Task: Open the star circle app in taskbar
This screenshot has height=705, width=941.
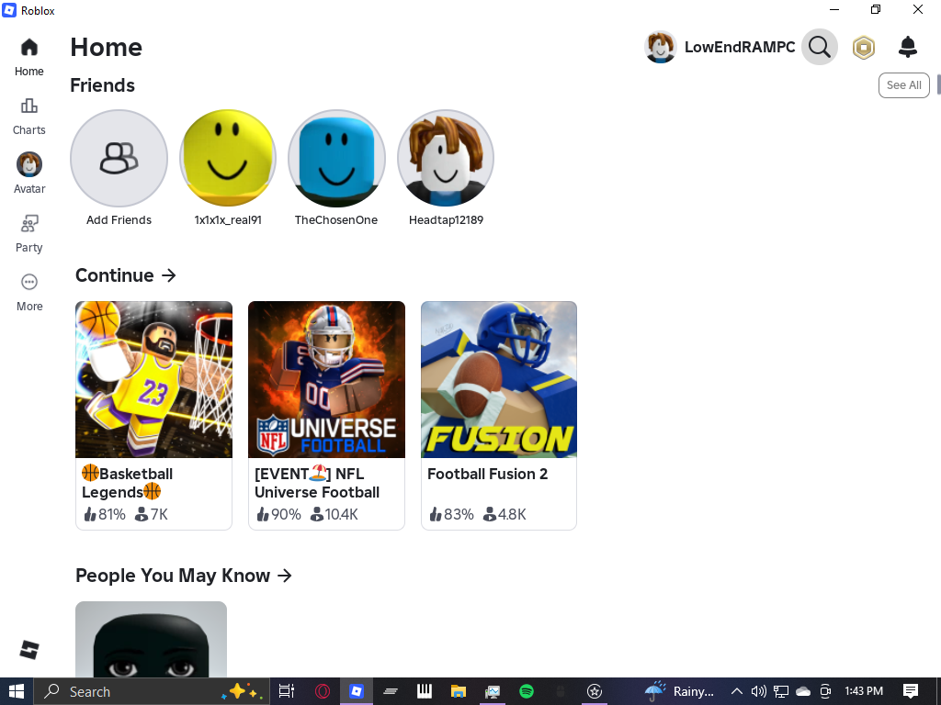Action: tap(595, 691)
